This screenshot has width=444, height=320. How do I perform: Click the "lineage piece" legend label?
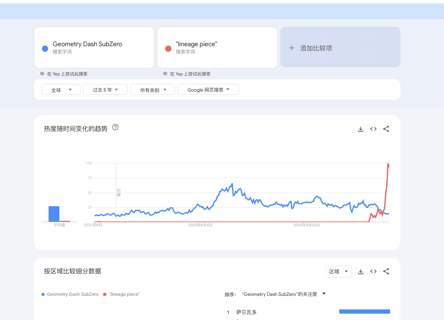[124, 294]
